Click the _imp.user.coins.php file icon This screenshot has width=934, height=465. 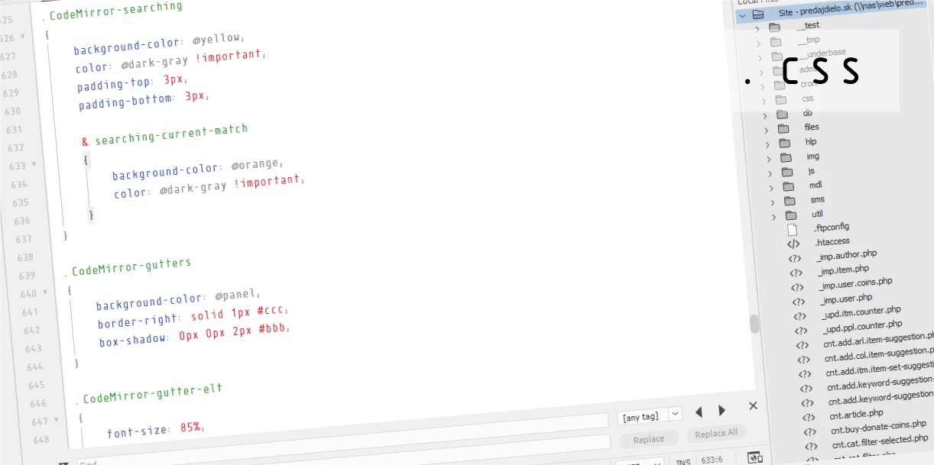click(797, 287)
